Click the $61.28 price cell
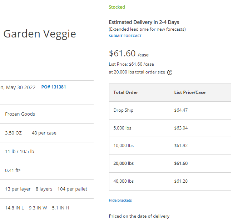243x223 pixels. pyautogui.click(x=181, y=181)
